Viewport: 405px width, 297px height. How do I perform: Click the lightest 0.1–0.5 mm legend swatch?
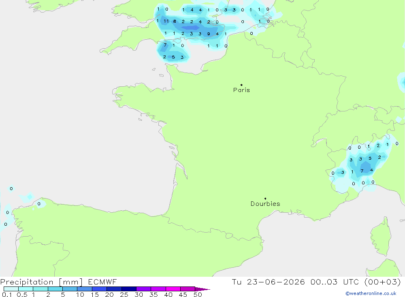tap(11, 289)
